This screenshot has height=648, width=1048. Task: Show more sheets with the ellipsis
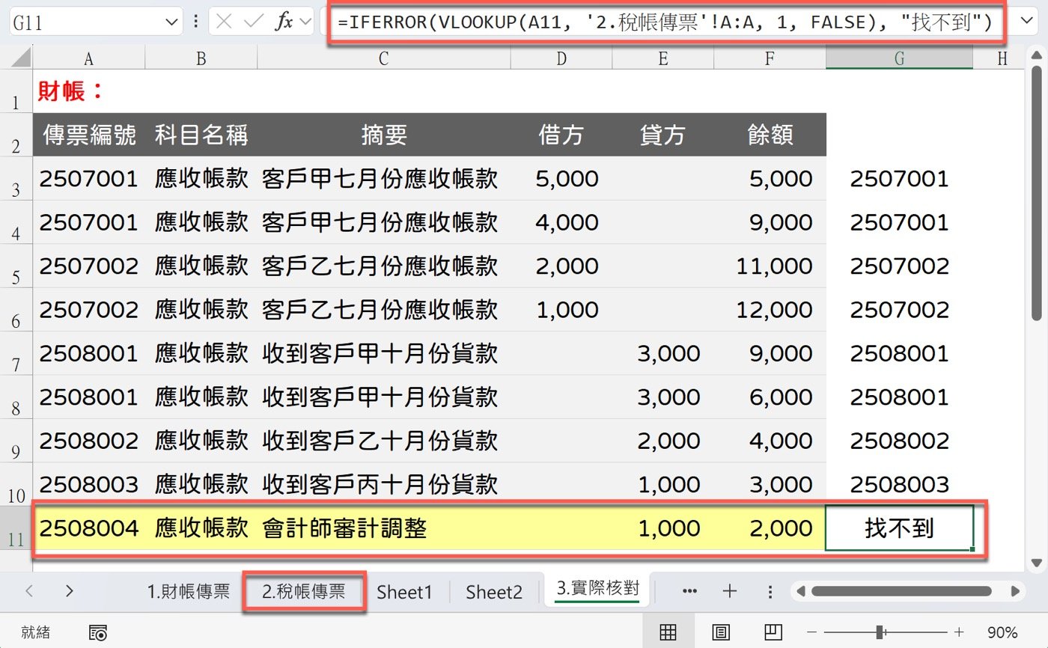[x=690, y=591]
